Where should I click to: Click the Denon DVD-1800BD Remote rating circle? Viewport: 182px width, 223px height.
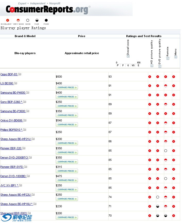coord(166,178)
